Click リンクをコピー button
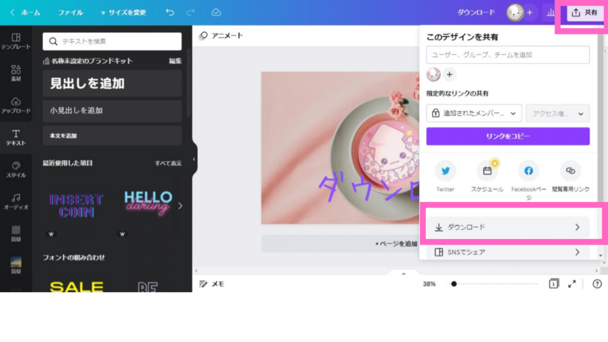 (508, 136)
